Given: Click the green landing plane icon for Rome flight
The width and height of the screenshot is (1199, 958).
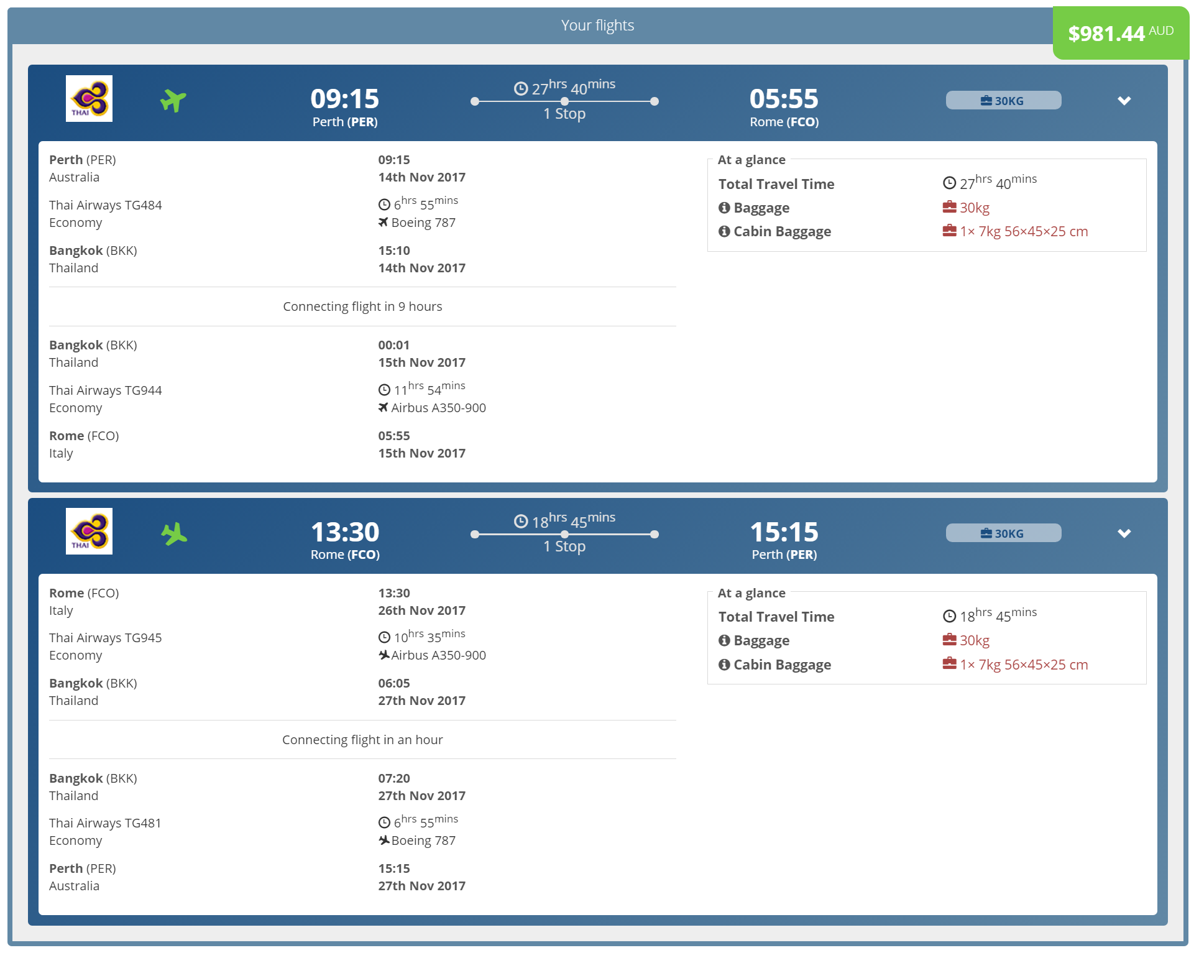Looking at the screenshot, I should 174,533.
